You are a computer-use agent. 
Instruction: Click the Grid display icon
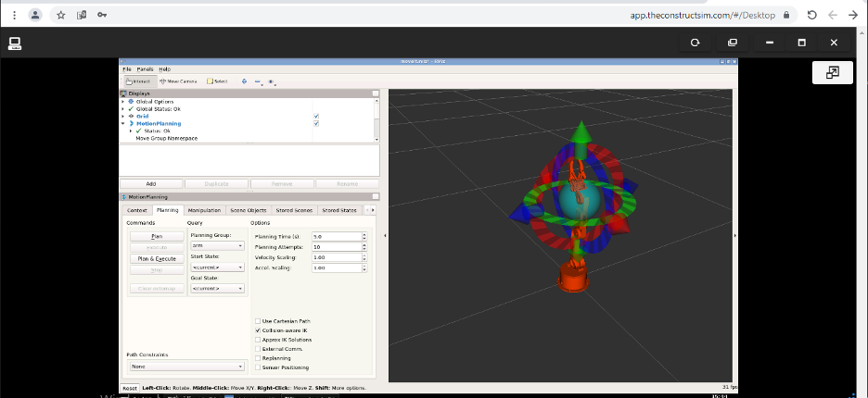coord(131,116)
